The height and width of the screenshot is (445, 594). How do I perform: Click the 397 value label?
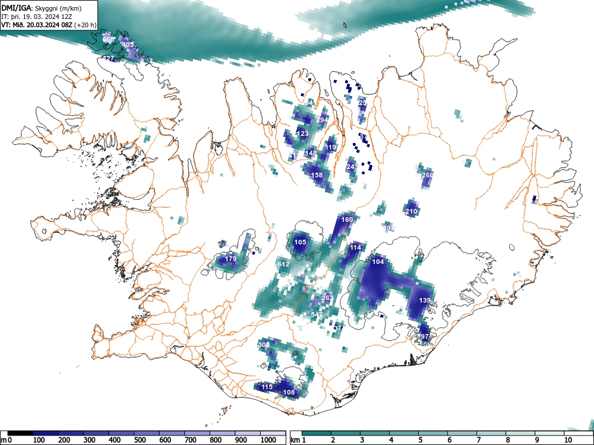coord(423,336)
